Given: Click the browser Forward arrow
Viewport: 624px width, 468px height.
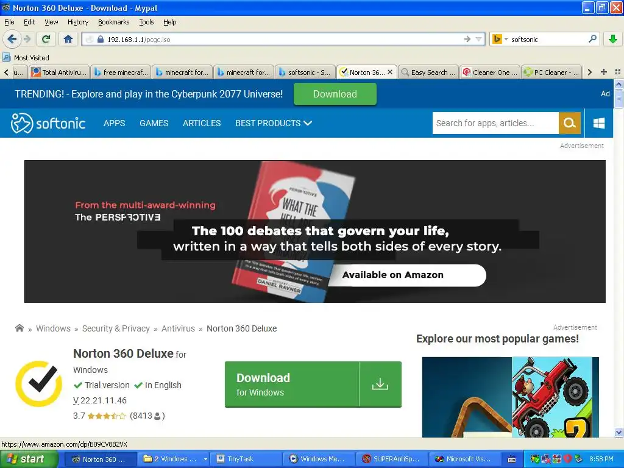Looking at the screenshot, I should 27,39.
